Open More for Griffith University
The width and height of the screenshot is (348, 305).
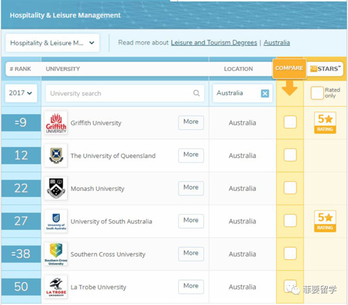[x=191, y=123]
